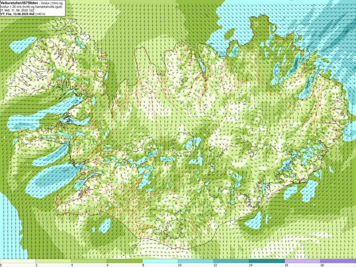Click the legend label '16'
The width and height of the screenshot is (356, 267).
[286, 265]
